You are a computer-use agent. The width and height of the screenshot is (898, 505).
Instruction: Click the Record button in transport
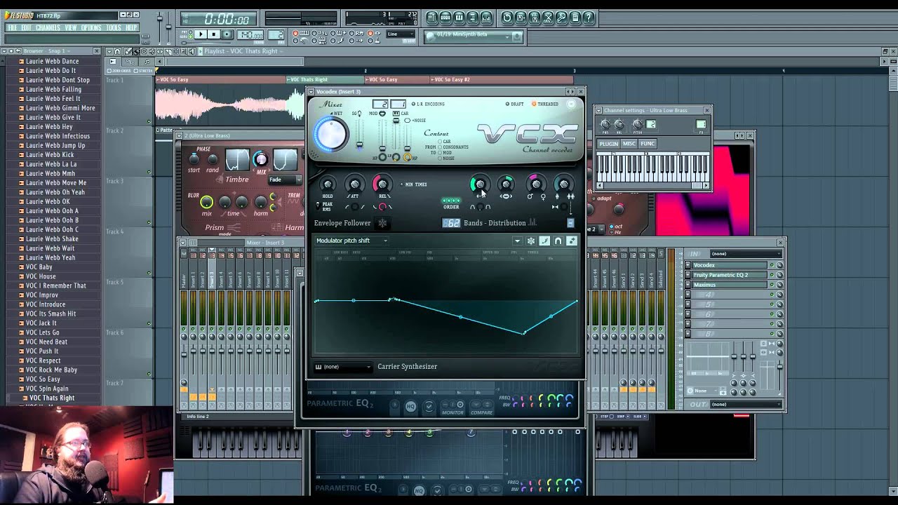point(227,34)
